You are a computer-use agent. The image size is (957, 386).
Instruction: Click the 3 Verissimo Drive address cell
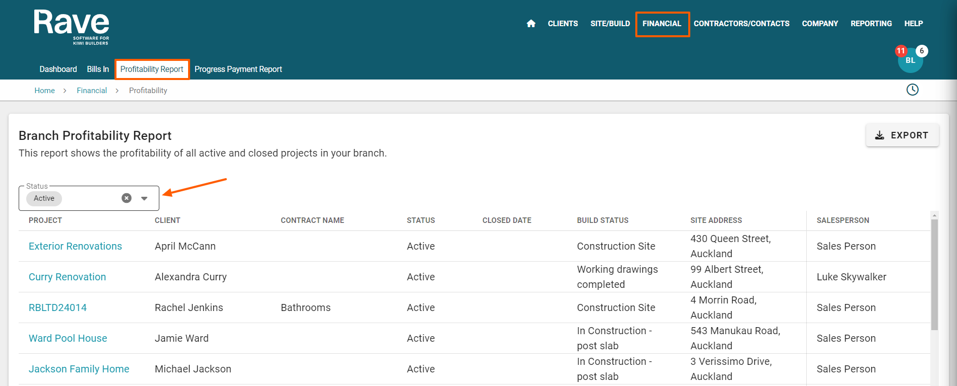point(731,369)
